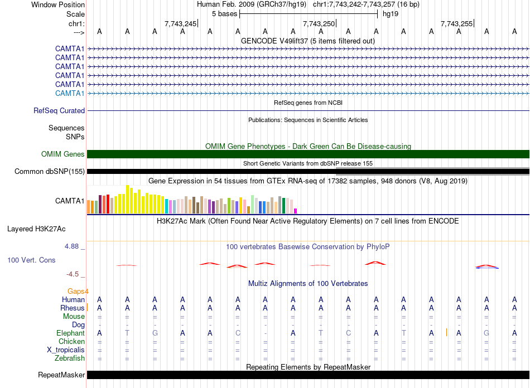
Task: Click the Window Position label
Action: (58, 4)
